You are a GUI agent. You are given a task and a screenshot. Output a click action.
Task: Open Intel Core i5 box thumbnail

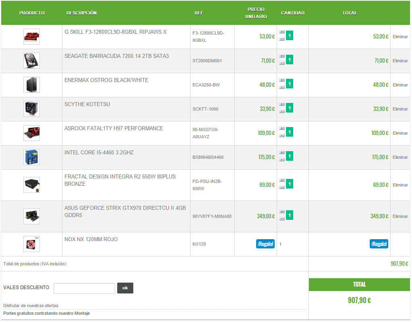31,157
